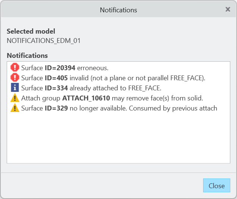Viewport: 237px width, 199px height.
Task: Click the bold ID=405 identifier
Action: point(56,78)
